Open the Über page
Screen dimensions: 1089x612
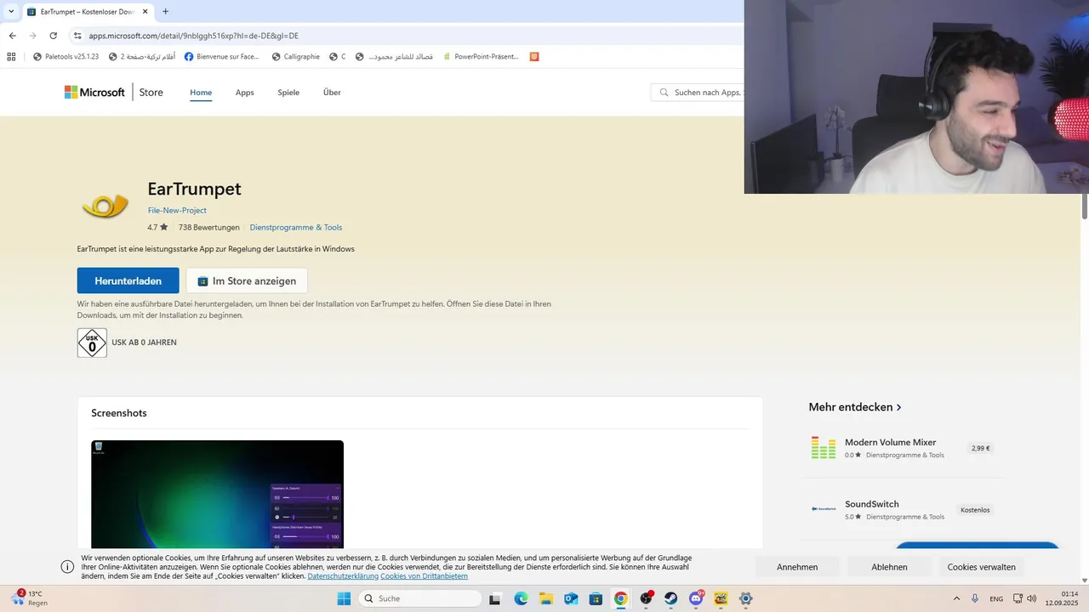(332, 92)
